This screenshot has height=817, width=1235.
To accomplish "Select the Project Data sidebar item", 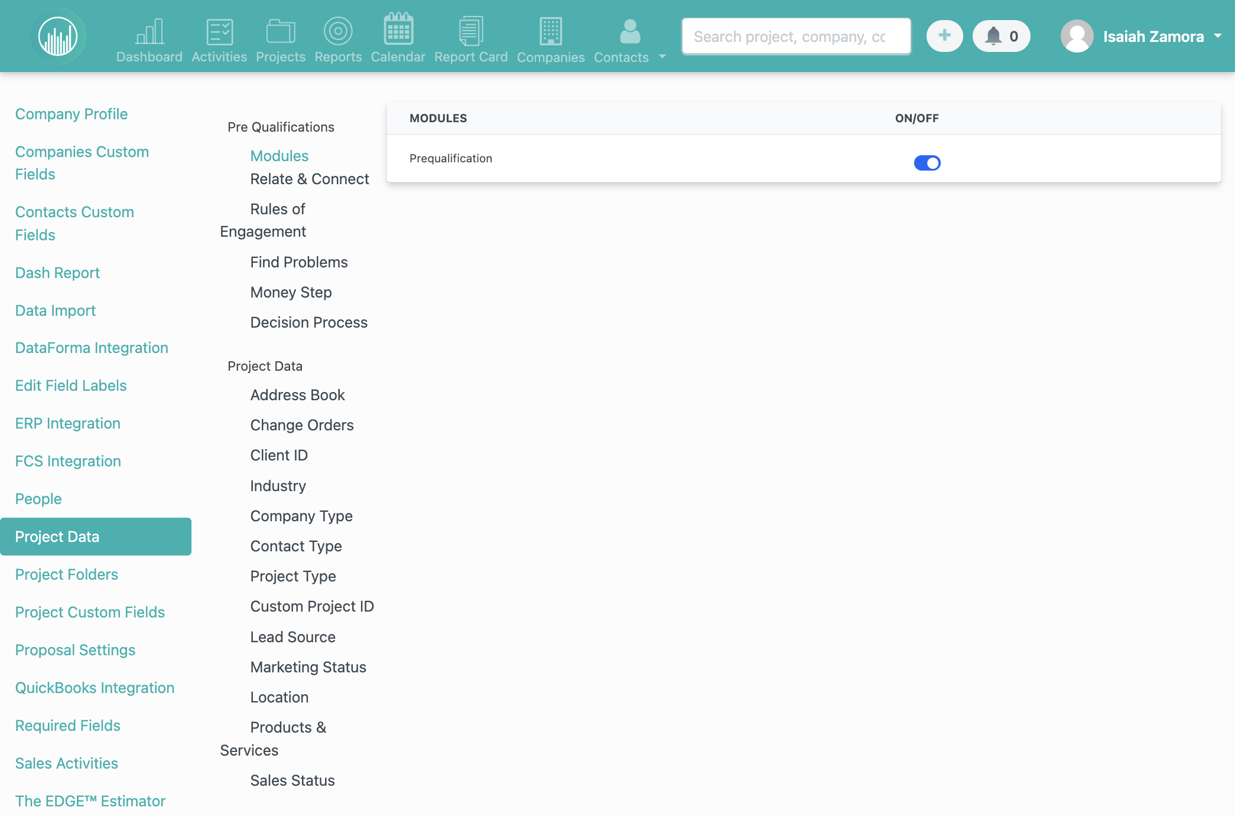I will click(x=96, y=537).
